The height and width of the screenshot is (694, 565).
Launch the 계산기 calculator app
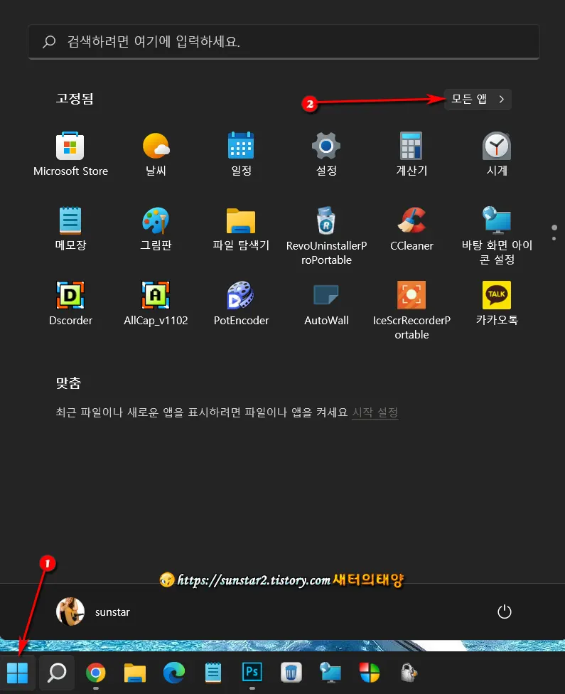411,154
